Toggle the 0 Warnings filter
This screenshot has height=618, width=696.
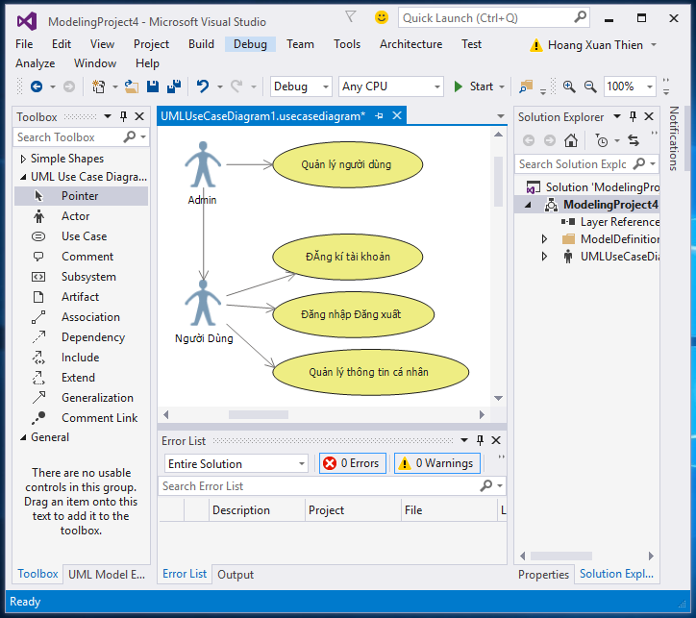(437, 463)
